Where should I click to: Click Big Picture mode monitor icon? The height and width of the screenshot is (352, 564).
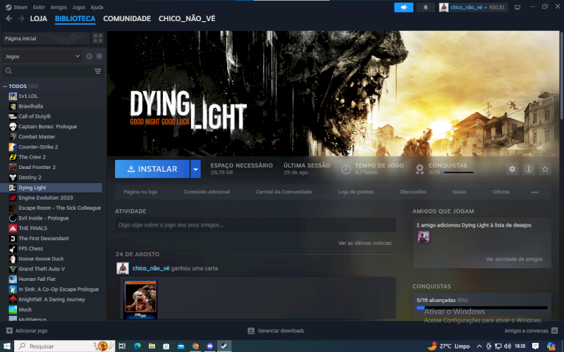pyautogui.click(x=517, y=7)
